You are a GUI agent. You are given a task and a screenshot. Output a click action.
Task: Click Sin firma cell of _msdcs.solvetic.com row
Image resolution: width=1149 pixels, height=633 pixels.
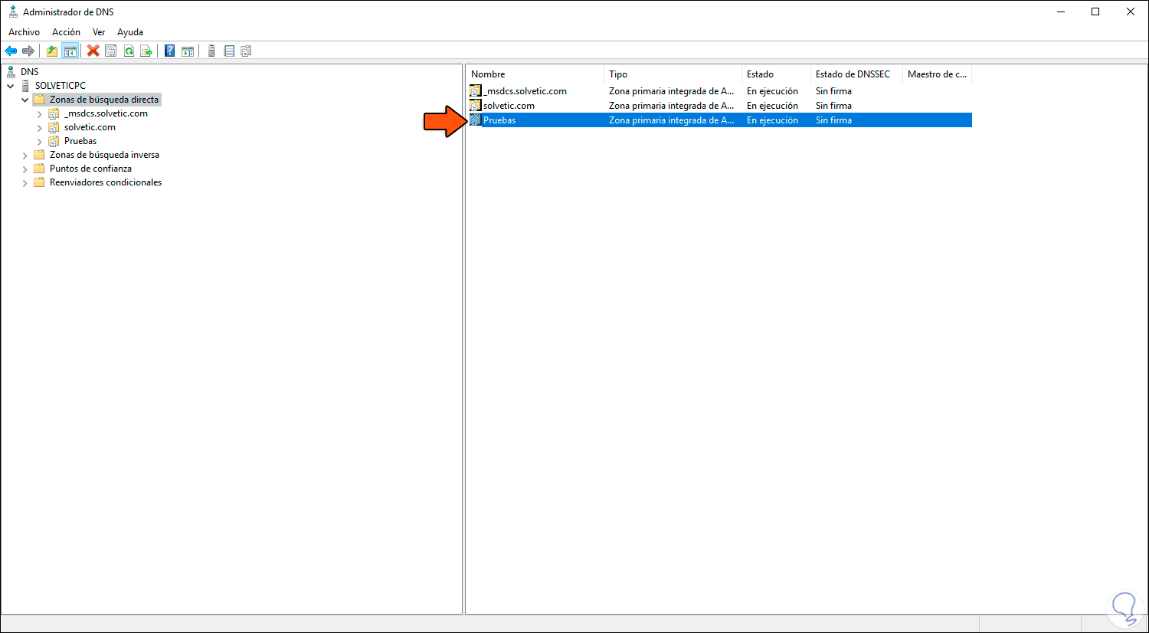pyautogui.click(x=833, y=91)
